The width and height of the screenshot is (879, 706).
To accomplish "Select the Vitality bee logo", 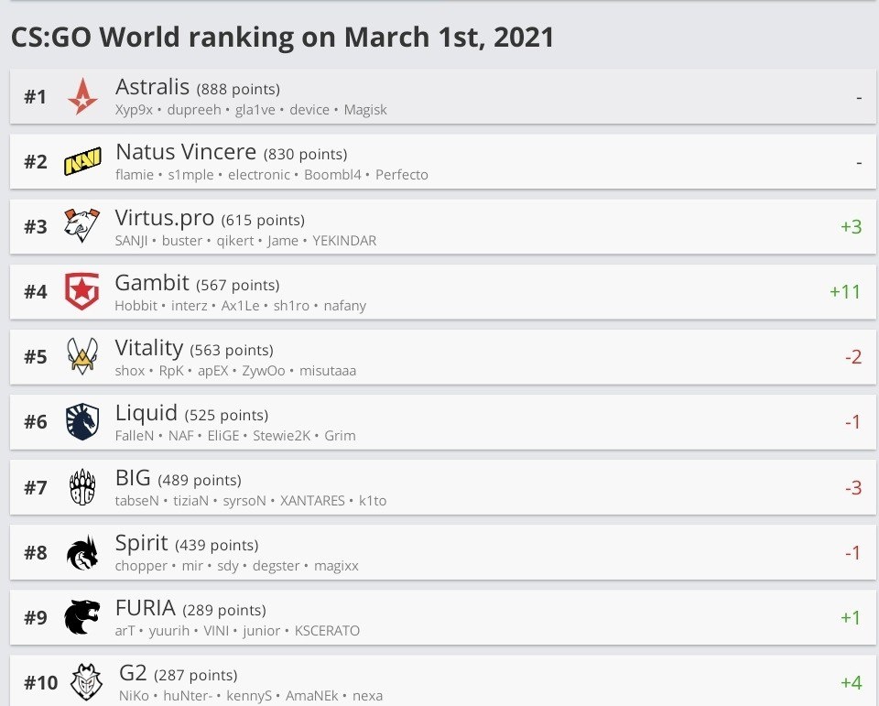I will [82, 356].
